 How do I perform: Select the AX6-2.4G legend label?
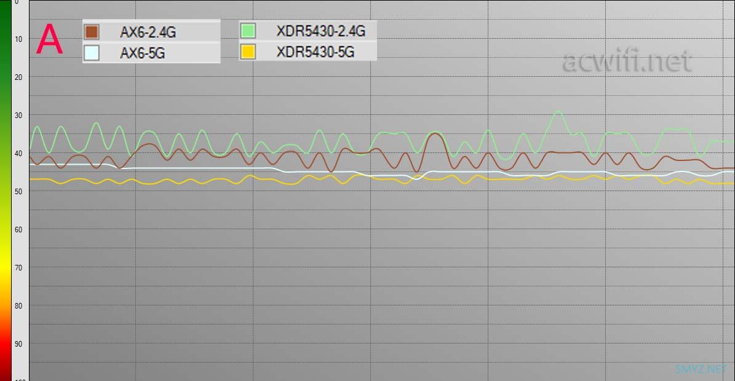pyautogui.click(x=148, y=33)
